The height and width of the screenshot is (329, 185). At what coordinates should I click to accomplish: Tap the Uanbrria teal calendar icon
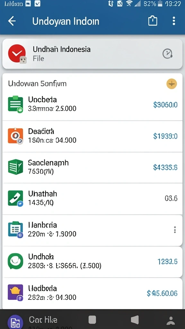coord(15,229)
